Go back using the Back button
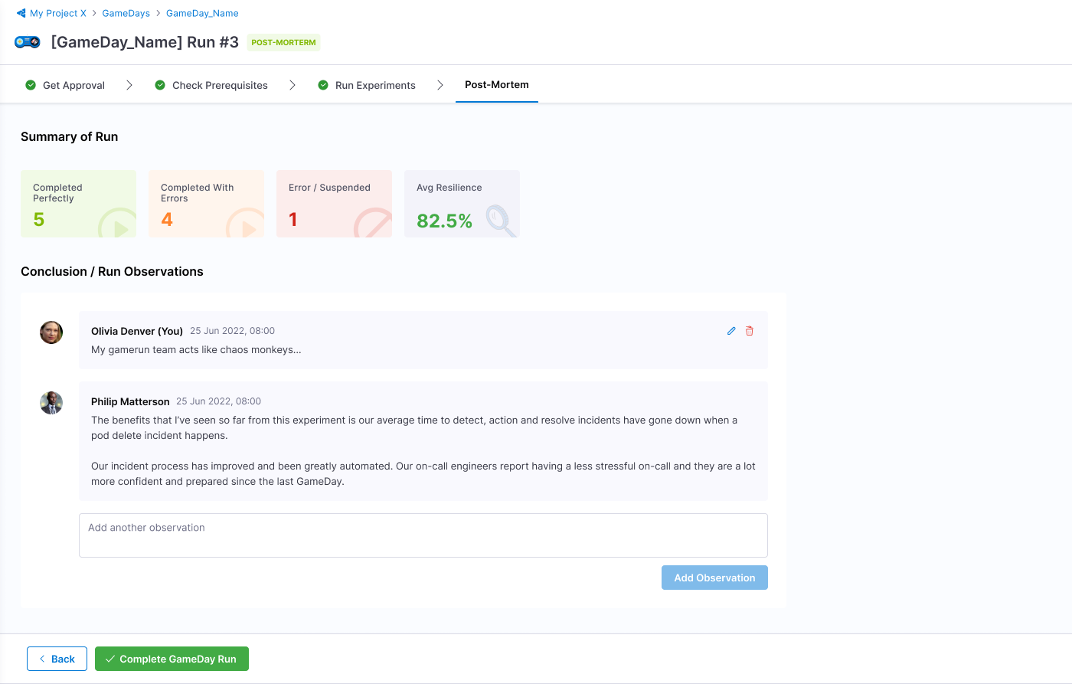 [x=57, y=659]
